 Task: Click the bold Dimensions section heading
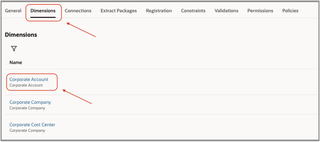[x=21, y=35]
